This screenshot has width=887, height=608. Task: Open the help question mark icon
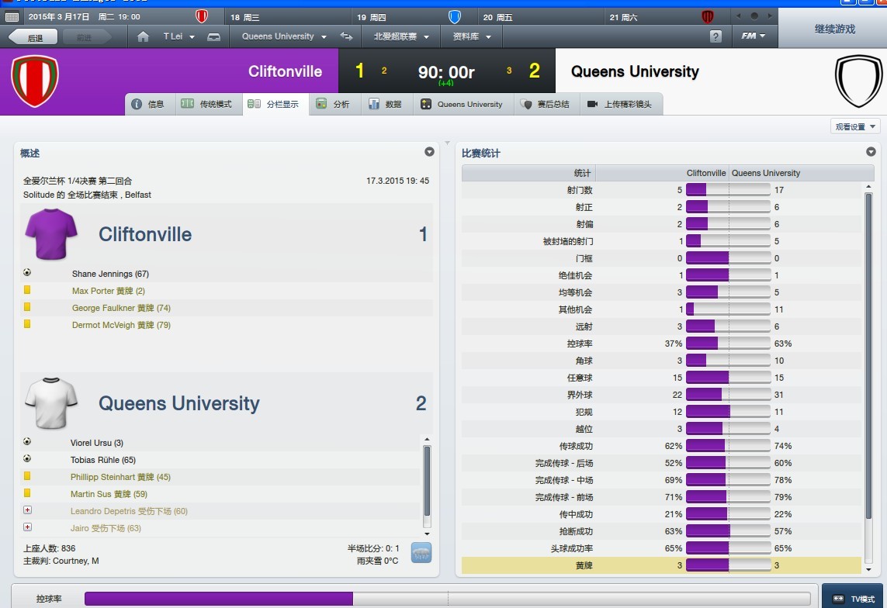point(715,36)
